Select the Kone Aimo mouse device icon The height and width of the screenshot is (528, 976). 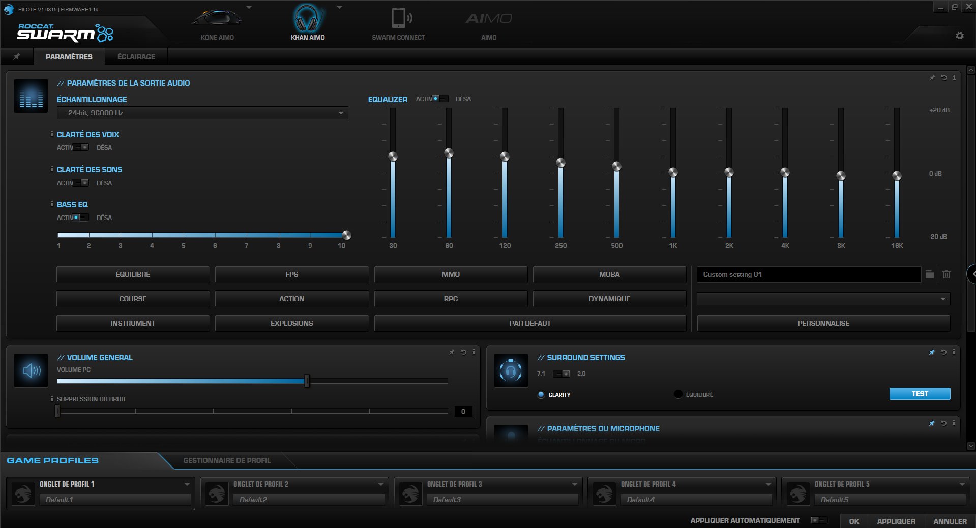217,19
